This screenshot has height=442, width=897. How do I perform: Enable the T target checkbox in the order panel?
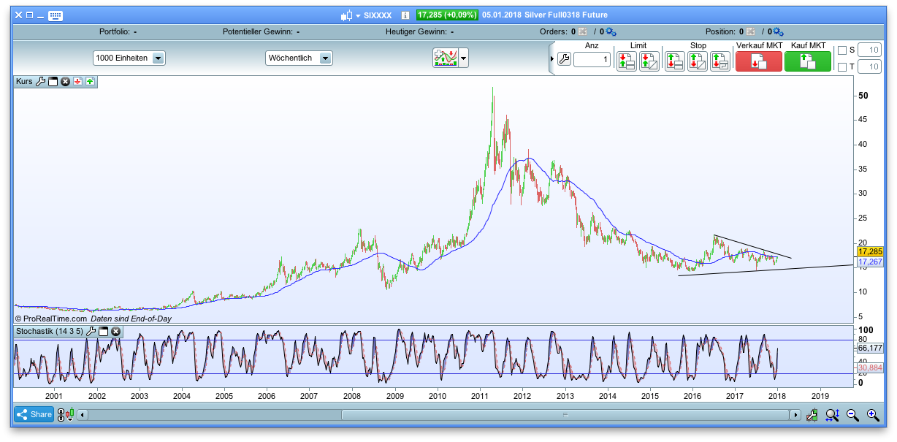(843, 67)
